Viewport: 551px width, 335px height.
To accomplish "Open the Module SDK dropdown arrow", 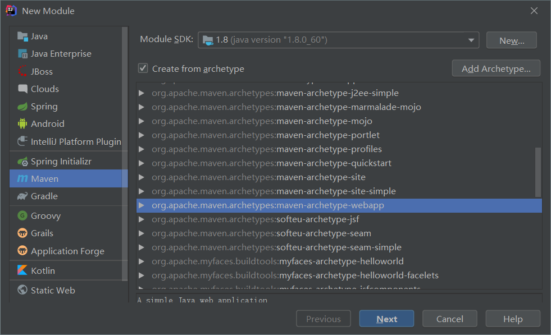I will [x=471, y=40].
